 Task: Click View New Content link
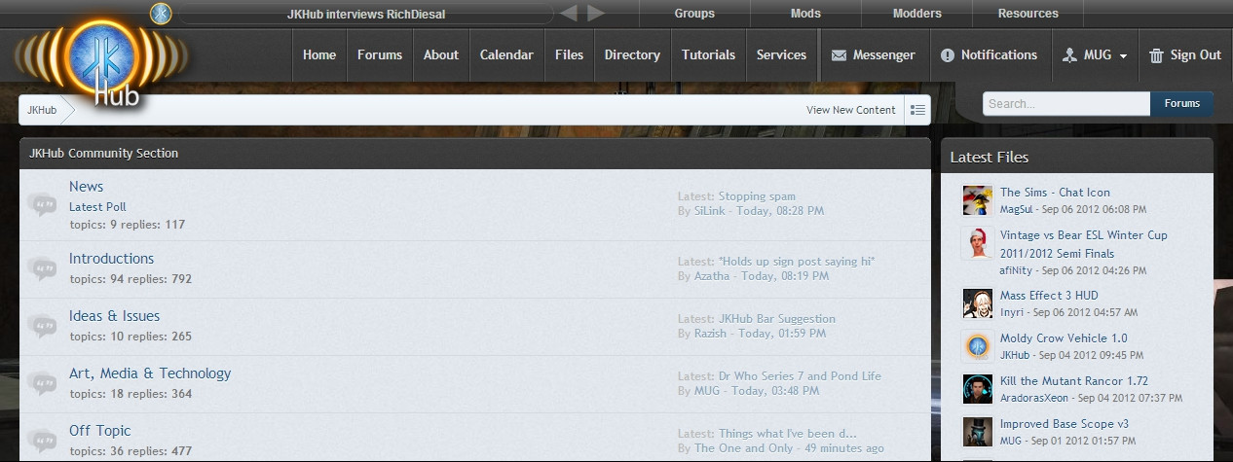point(851,110)
